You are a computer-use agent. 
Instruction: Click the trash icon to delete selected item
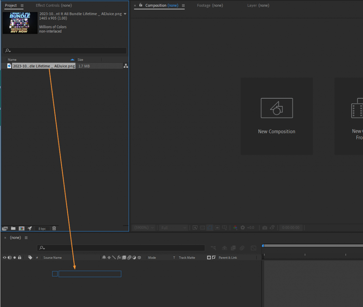pos(54,228)
